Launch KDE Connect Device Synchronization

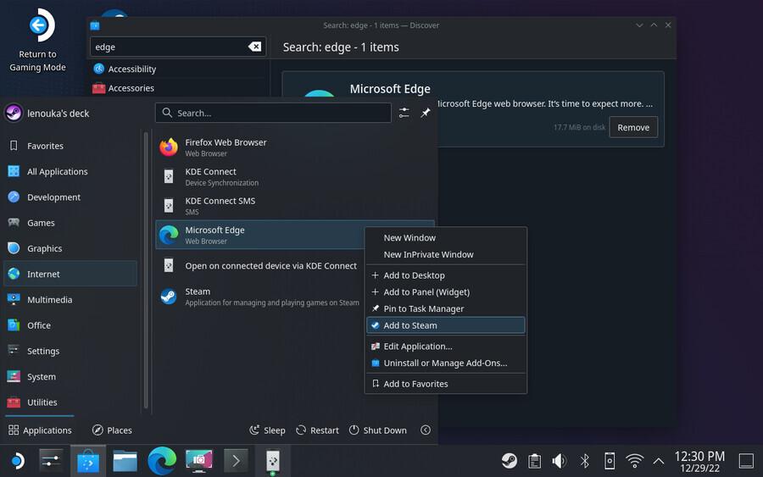pos(295,176)
